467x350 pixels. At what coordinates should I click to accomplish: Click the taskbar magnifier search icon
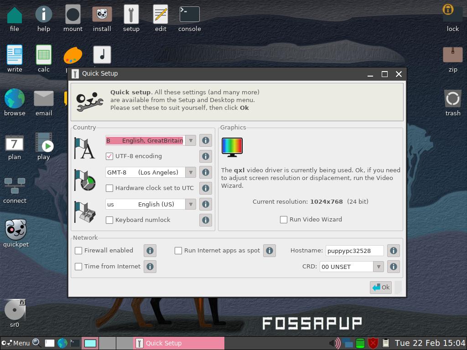(36, 343)
